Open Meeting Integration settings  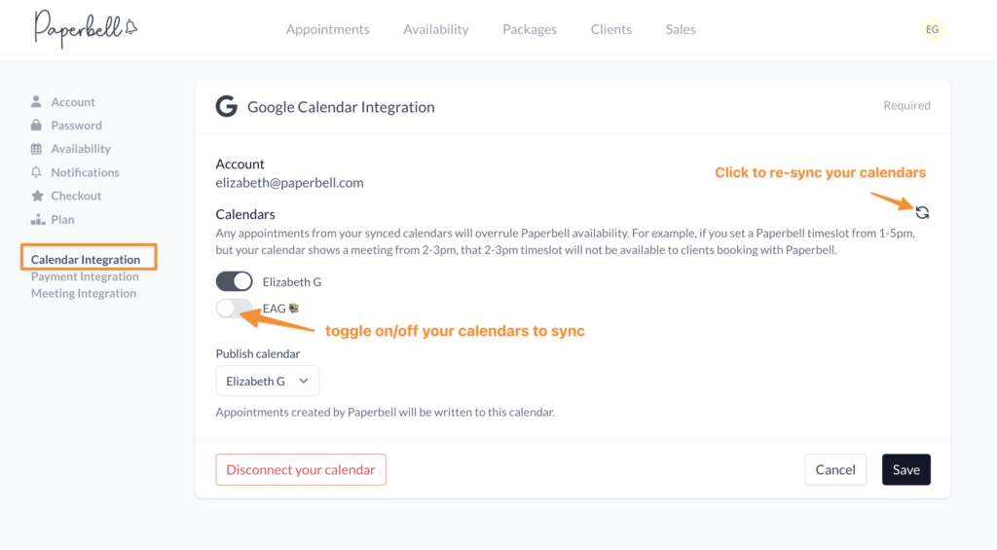[84, 293]
